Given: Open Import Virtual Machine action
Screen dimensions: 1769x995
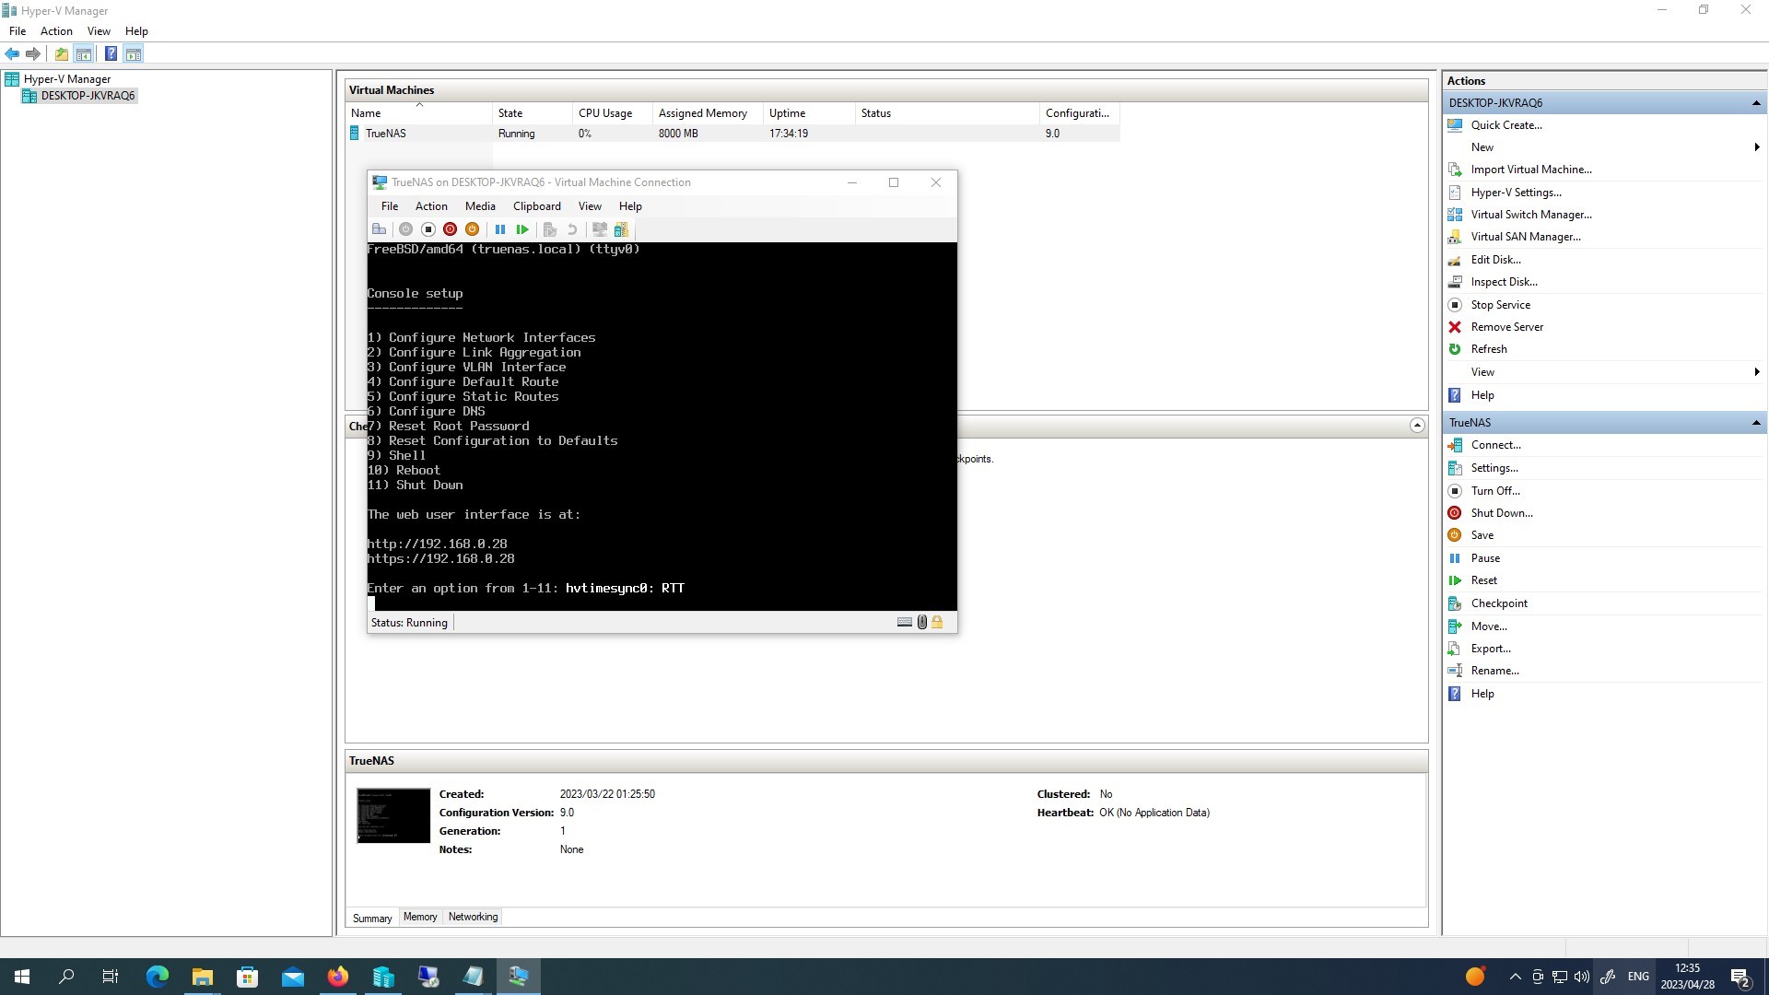Looking at the screenshot, I should (x=1530, y=170).
